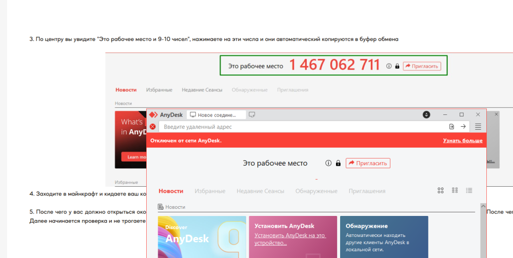Click the scrollbar up arrow in news panel
513x258 pixels.
483,206
